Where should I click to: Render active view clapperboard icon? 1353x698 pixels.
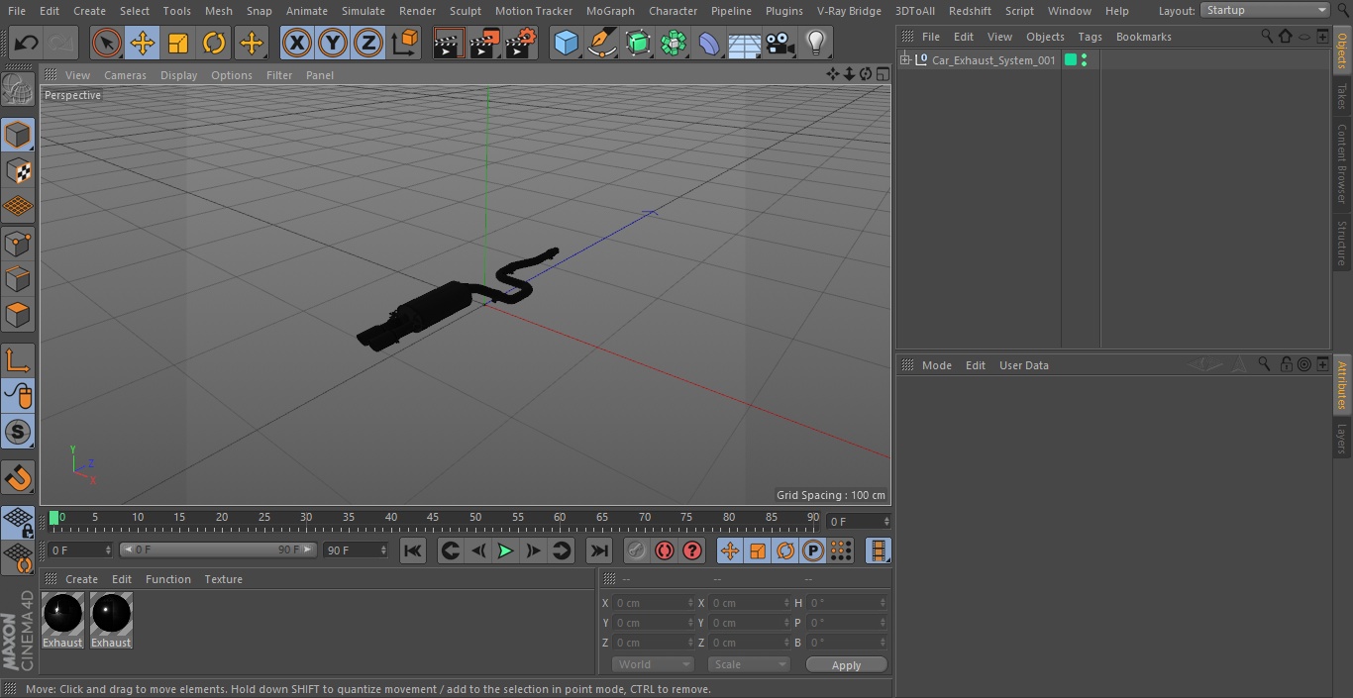[x=449, y=44]
